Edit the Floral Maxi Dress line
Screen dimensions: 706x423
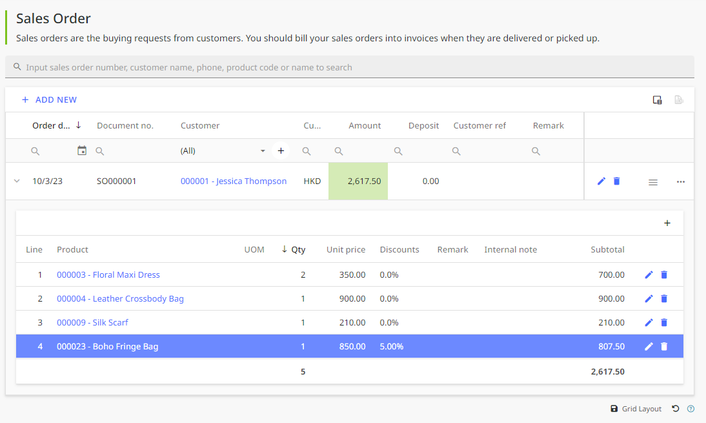point(649,275)
